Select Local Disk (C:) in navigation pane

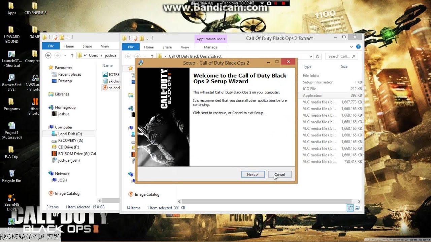point(70,134)
